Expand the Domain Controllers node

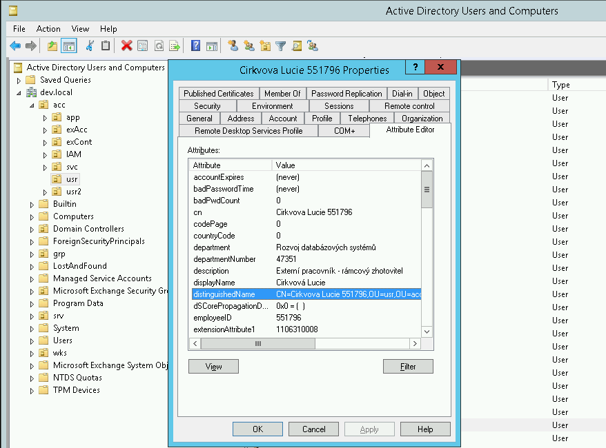[x=32, y=230]
